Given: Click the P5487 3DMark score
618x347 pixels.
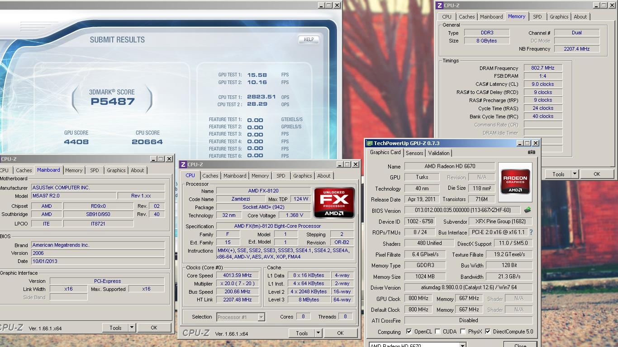Looking at the screenshot, I should [113, 102].
